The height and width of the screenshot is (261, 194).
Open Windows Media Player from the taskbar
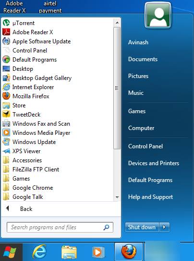click(98, 252)
